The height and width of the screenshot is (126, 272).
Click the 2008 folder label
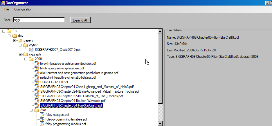tap(38, 59)
